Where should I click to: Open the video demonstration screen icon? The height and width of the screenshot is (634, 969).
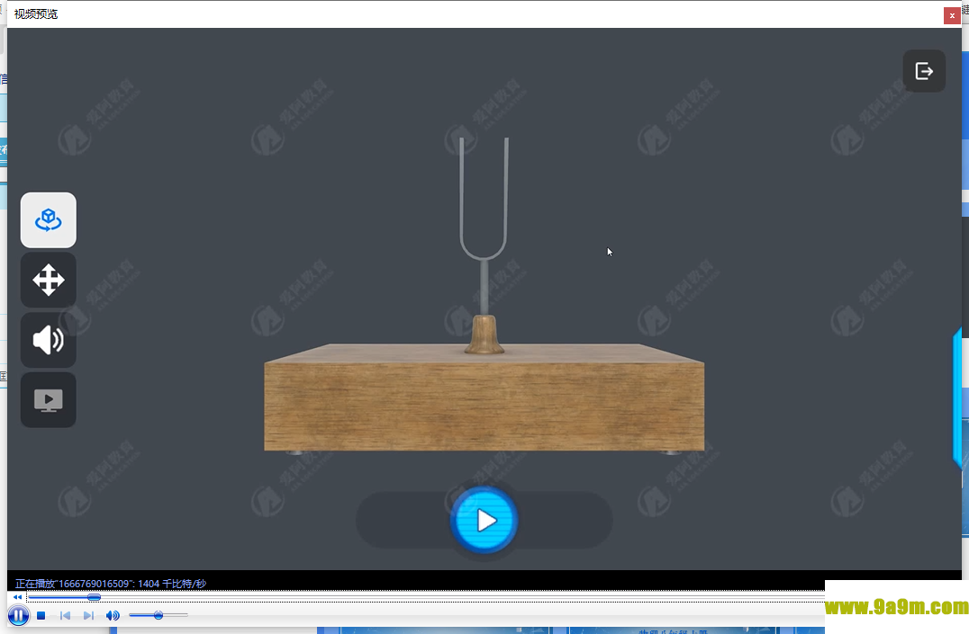click(x=49, y=400)
